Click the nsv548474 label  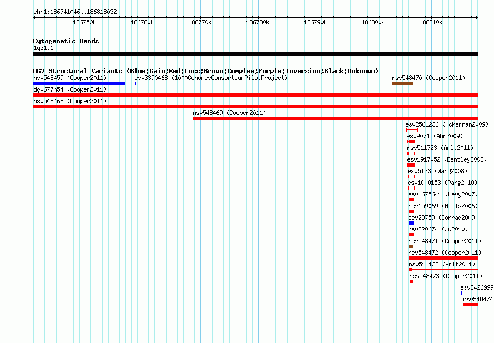[x=478, y=299]
